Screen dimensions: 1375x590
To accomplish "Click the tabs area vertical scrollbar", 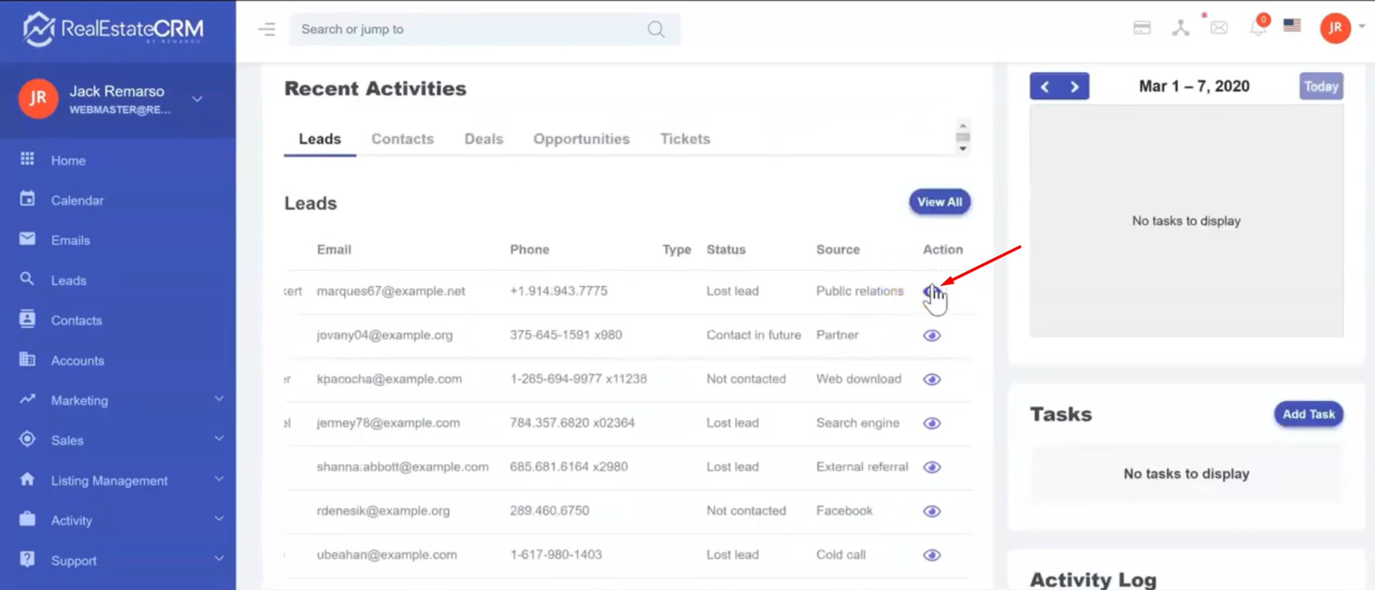I will (963, 137).
